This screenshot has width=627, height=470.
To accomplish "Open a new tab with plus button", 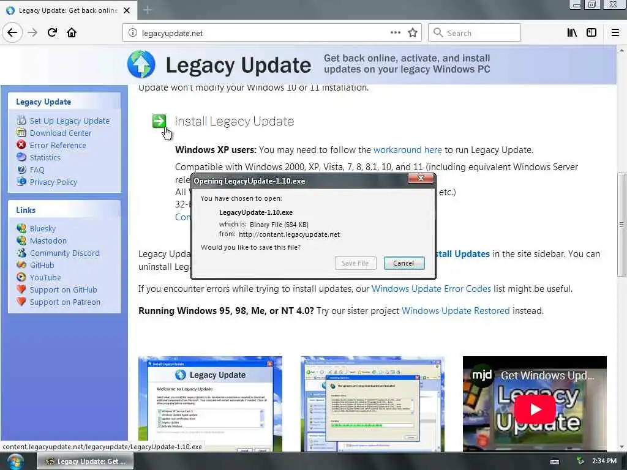I will pyautogui.click(x=147, y=10).
